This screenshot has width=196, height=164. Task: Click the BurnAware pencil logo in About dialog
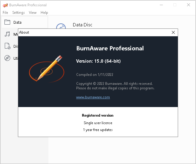tap(47, 69)
